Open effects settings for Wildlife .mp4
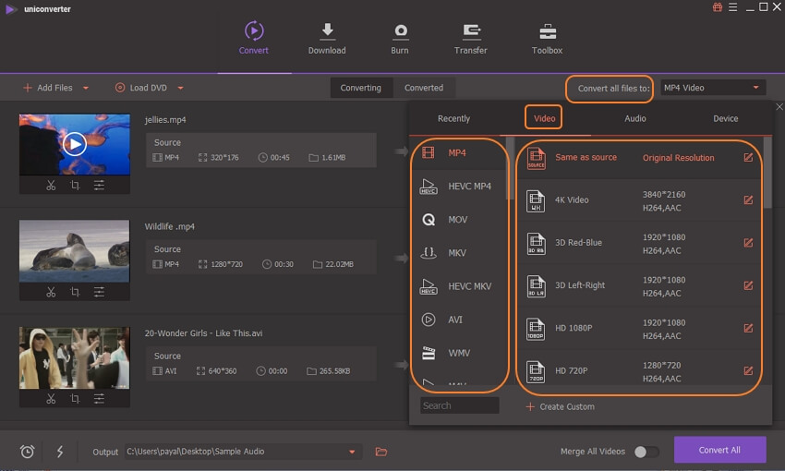This screenshot has width=785, height=471. click(x=99, y=292)
